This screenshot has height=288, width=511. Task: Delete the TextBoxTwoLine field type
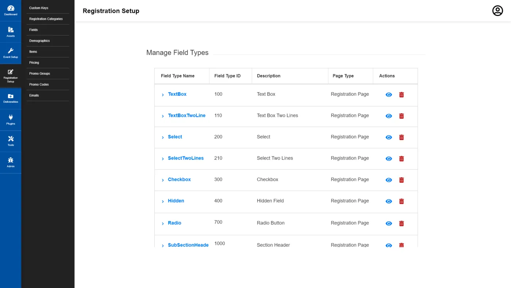[401, 116]
